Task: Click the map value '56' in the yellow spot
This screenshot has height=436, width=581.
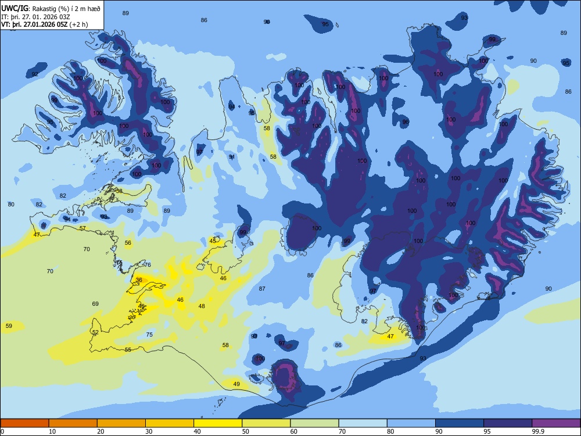Action: click(x=128, y=243)
